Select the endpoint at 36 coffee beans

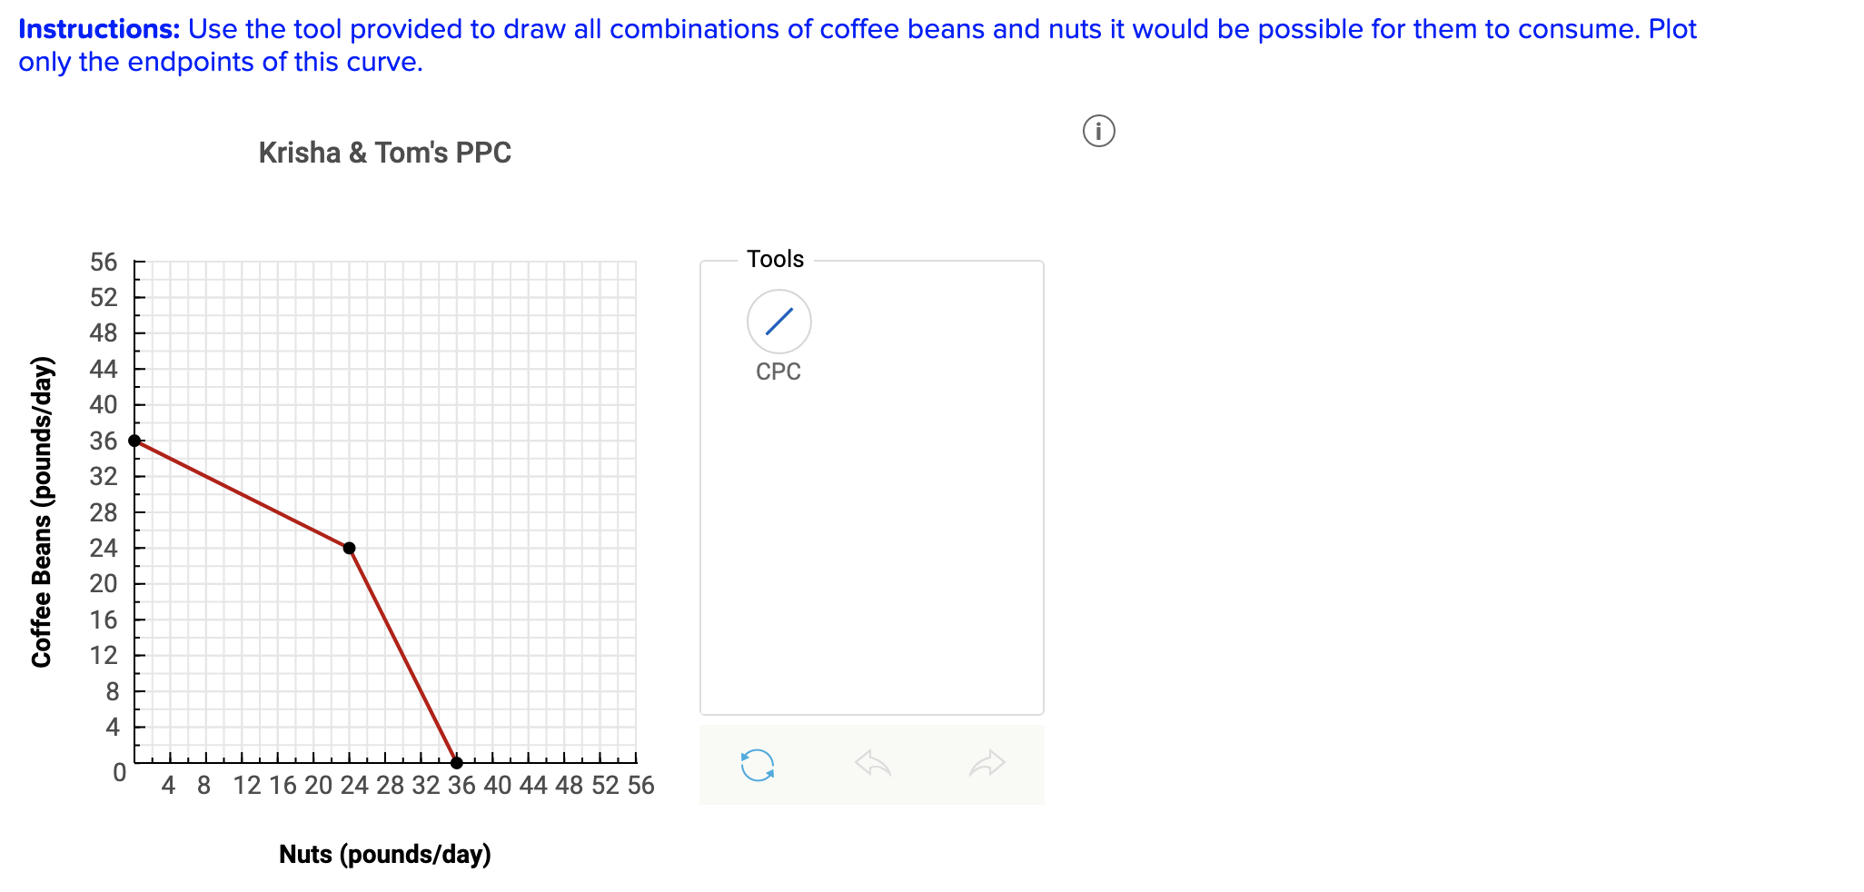[134, 441]
